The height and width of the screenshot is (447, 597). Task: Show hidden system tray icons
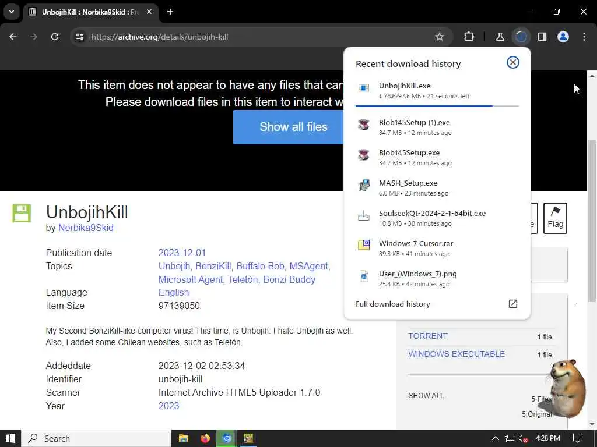pyautogui.click(x=496, y=439)
